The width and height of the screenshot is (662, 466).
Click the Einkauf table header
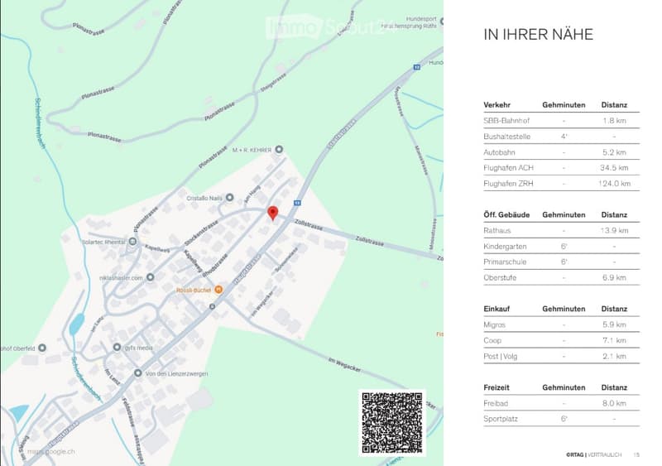click(496, 309)
